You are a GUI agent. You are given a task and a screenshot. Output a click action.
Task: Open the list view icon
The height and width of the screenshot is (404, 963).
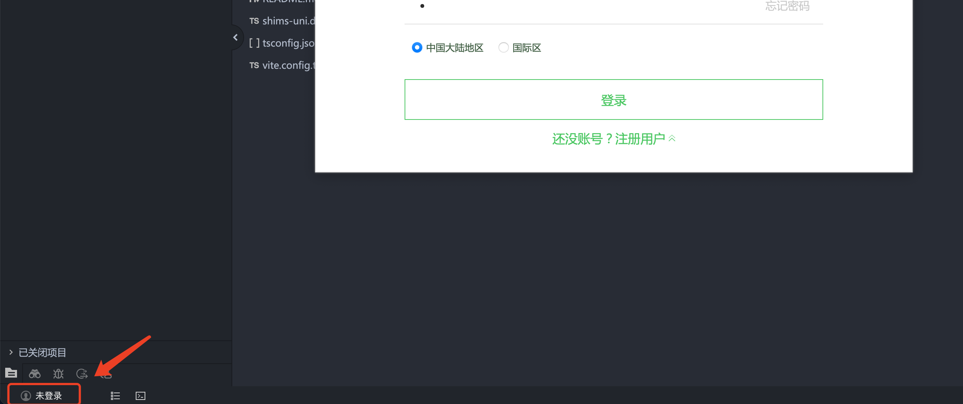pos(115,395)
